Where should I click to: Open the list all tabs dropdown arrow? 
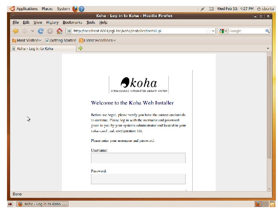268,48
